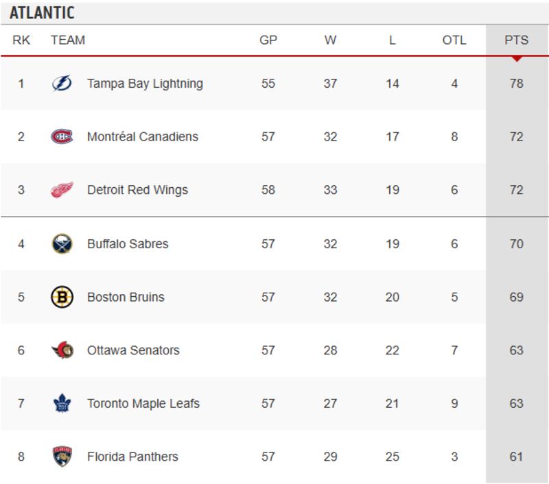This screenshot has height=484, width=549.
Task: Sort table by W column header
Action: coord(331,40)
